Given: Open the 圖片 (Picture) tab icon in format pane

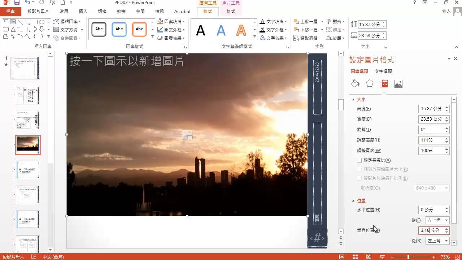Looking at the screenshot, I should [398, 84].
